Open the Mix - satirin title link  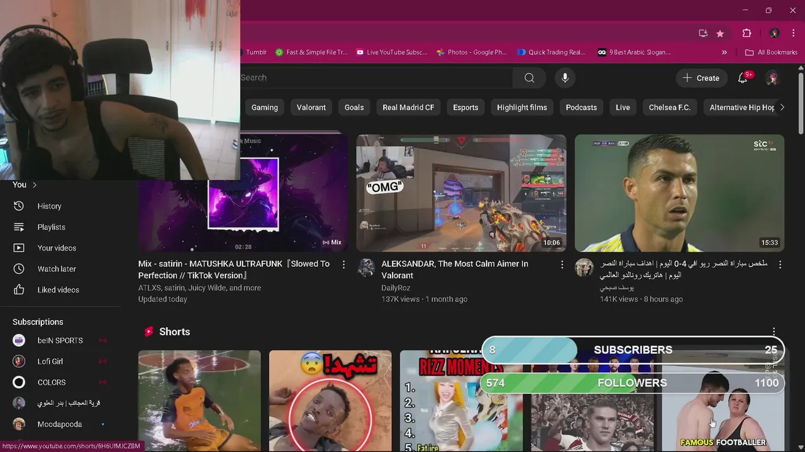point(234,269)
